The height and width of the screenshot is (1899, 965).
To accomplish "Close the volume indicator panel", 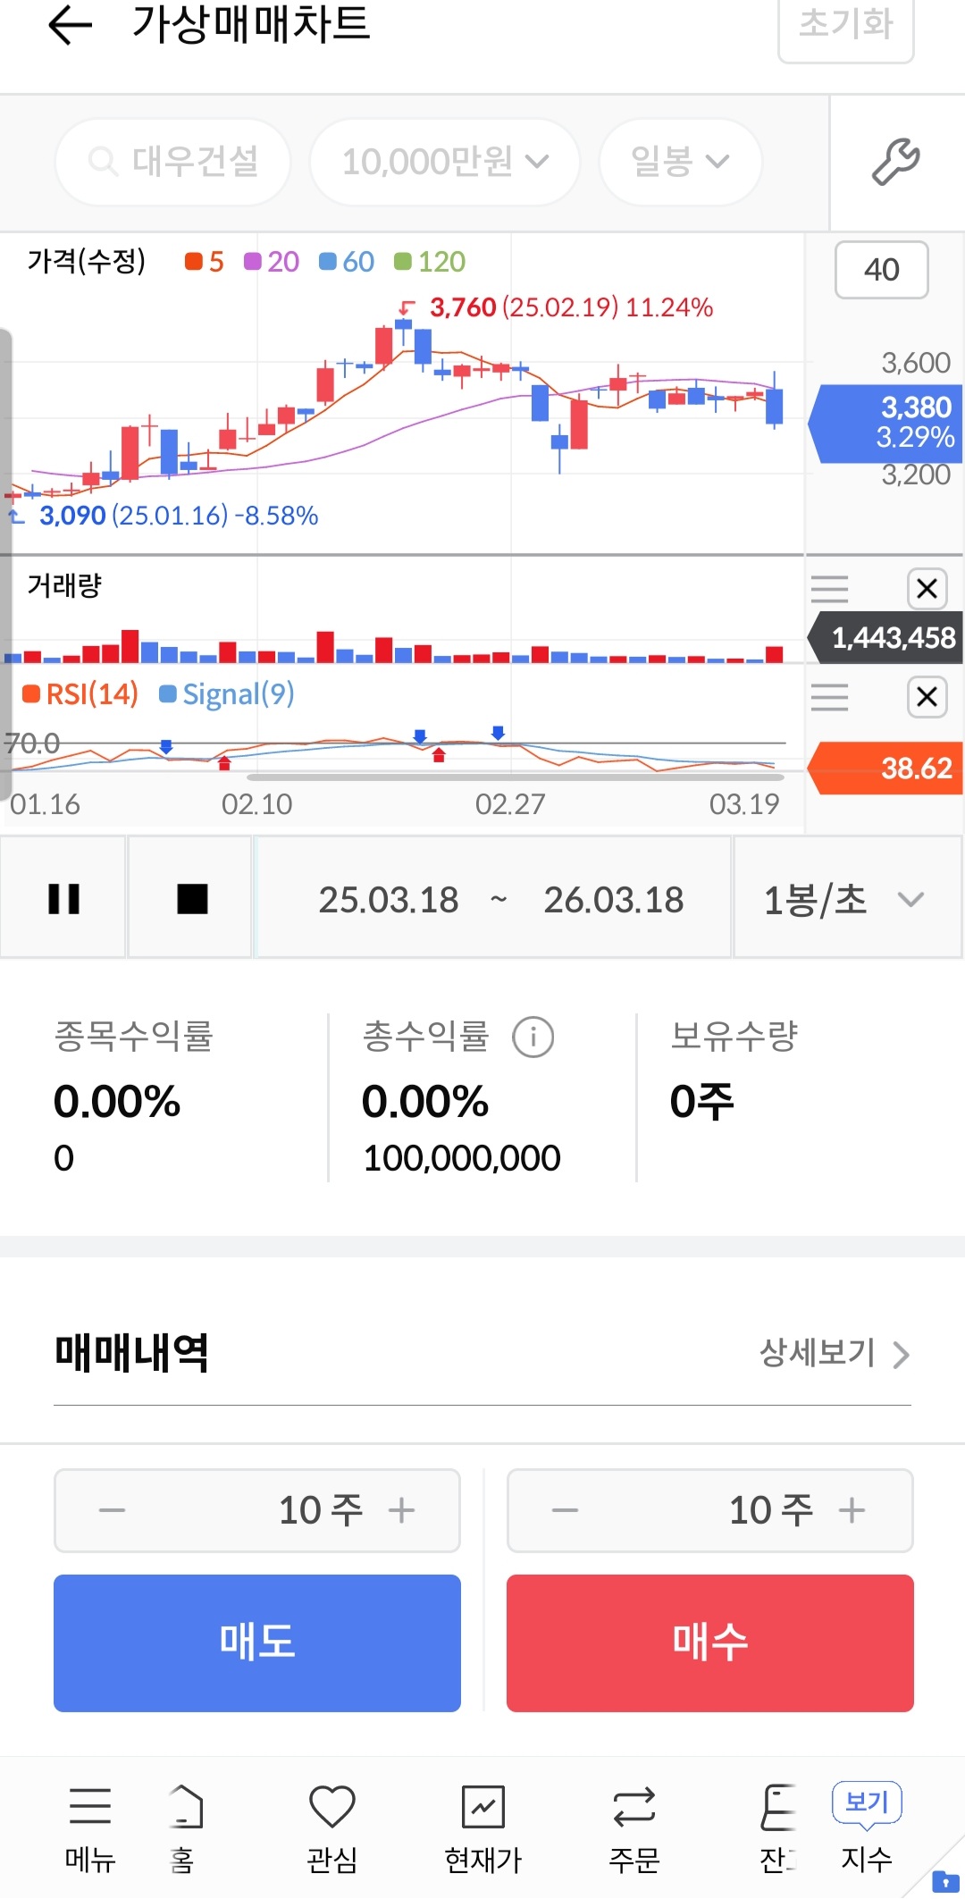I will [x=927, y=589].
